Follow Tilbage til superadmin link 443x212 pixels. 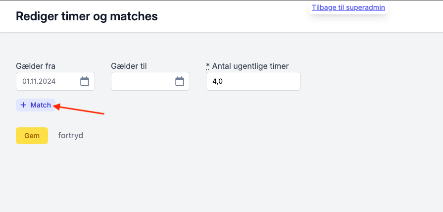point(348,7)
